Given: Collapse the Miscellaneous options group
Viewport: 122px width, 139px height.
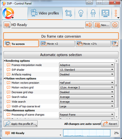Looking at the screenshot, I should 4,110.
